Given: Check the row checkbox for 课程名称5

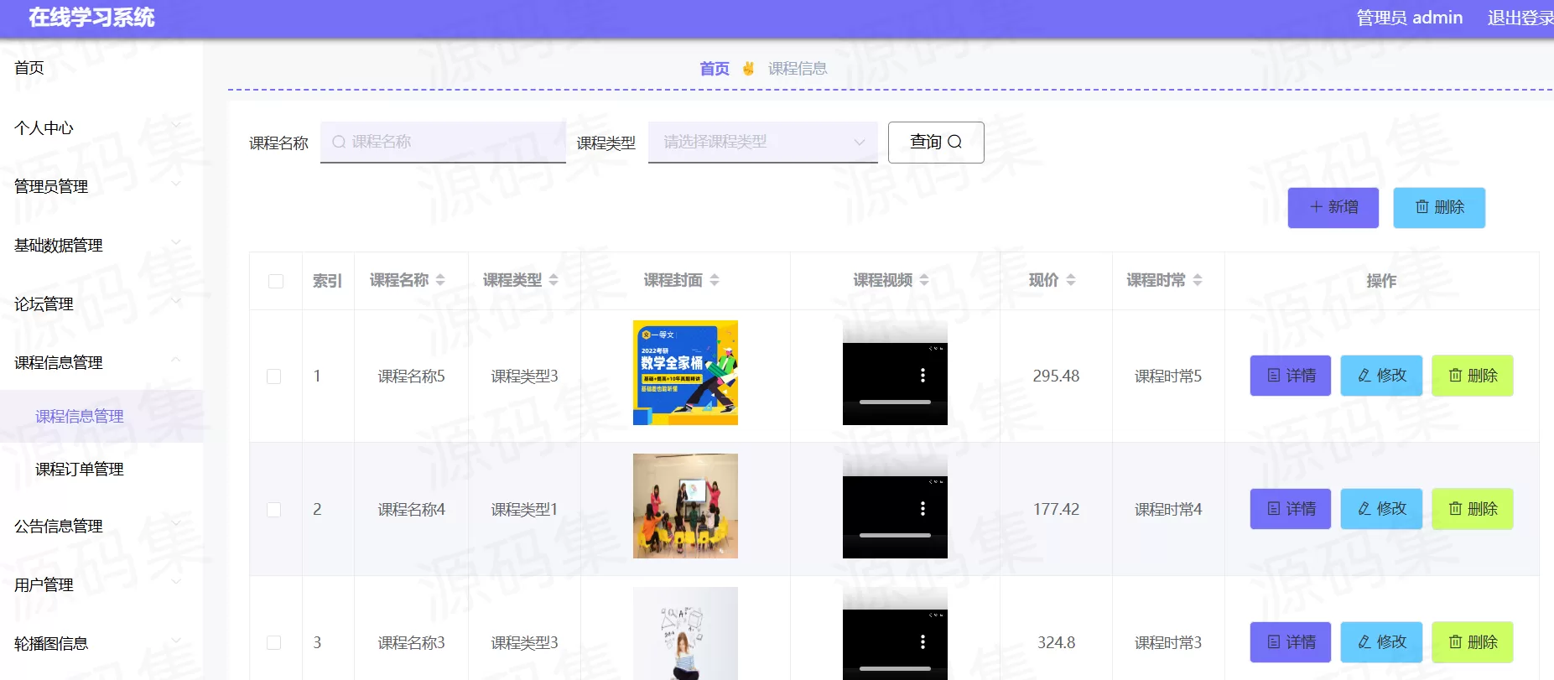Looking at the screenshot, I should pos(274,376).
